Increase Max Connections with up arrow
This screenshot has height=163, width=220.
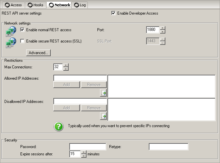[66, 65]
